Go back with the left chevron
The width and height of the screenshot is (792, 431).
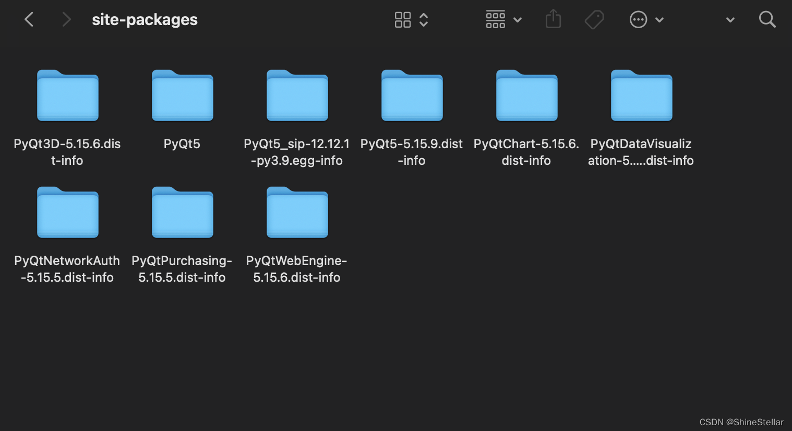(29, 20)
